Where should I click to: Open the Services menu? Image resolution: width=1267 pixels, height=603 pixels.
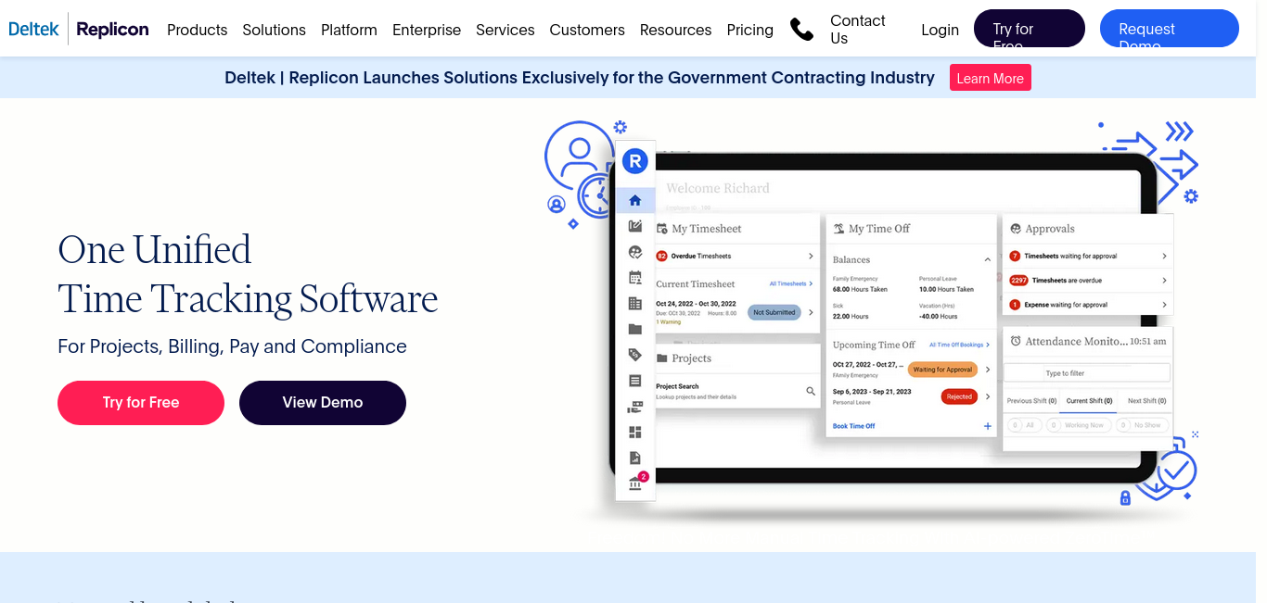point(506,30)
